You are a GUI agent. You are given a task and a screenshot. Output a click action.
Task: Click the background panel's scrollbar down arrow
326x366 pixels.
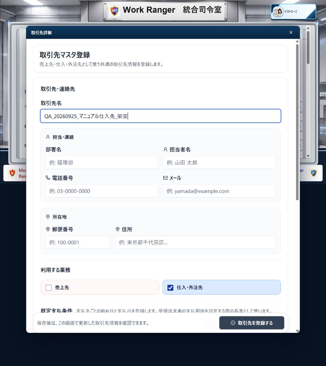click(x=308, y=156)
